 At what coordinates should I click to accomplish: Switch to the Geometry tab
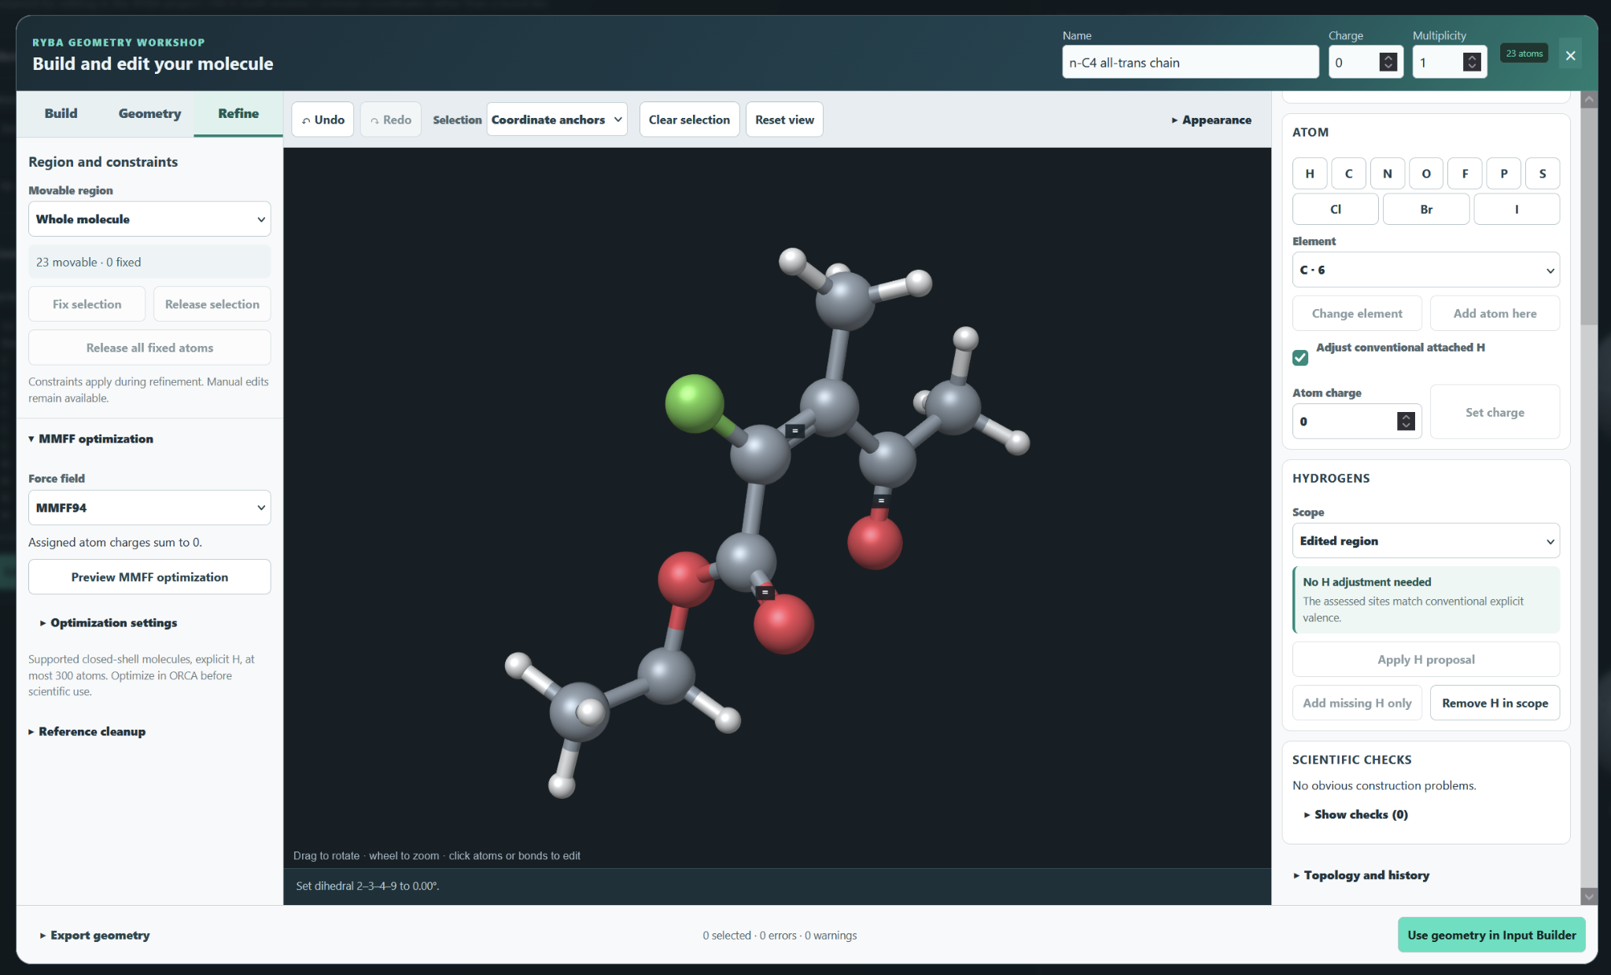(149, 113)
